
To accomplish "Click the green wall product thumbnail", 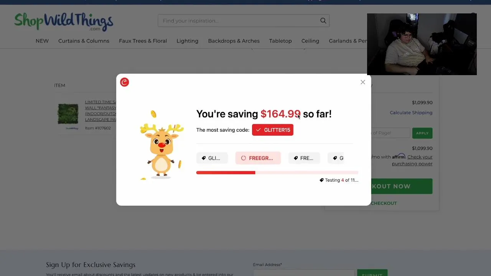I will pyautogui.click(x=68, y=114).
